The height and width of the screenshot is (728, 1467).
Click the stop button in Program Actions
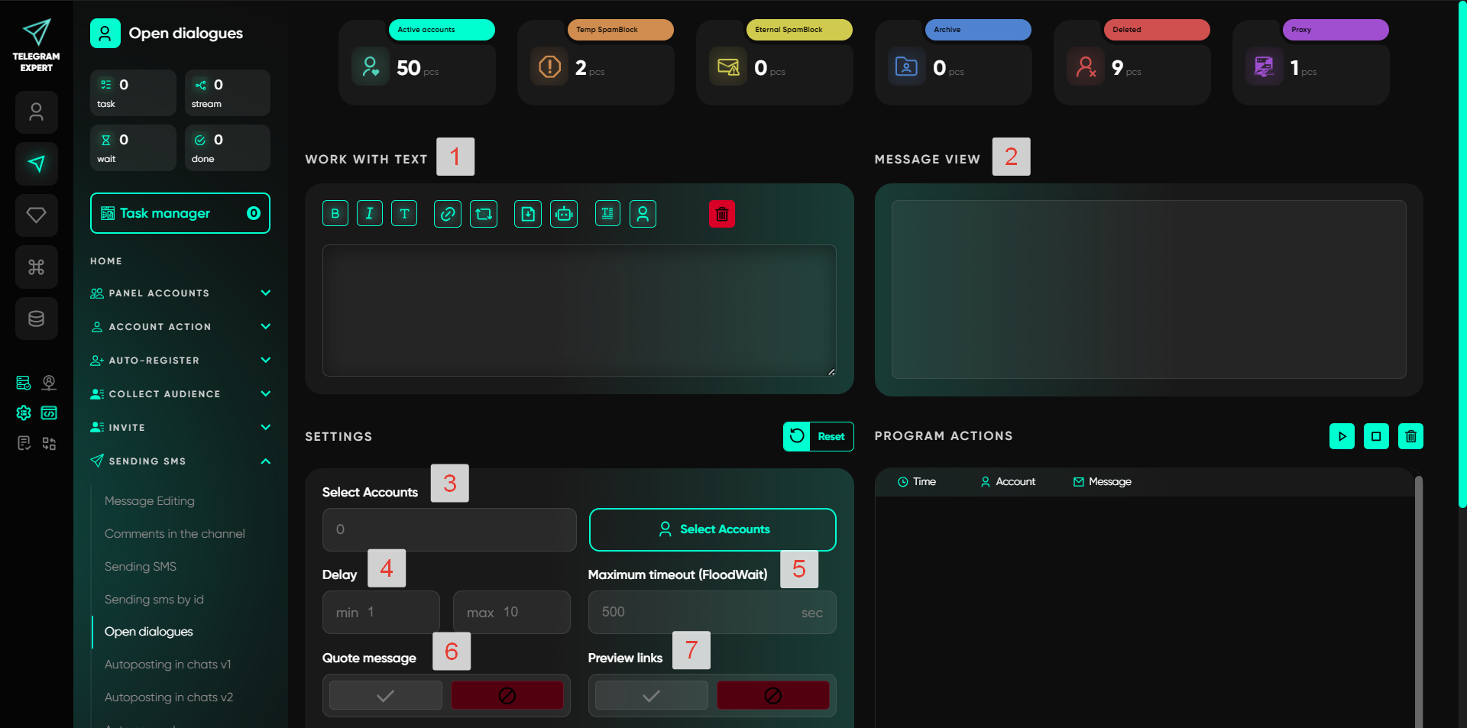[1376, 436]
